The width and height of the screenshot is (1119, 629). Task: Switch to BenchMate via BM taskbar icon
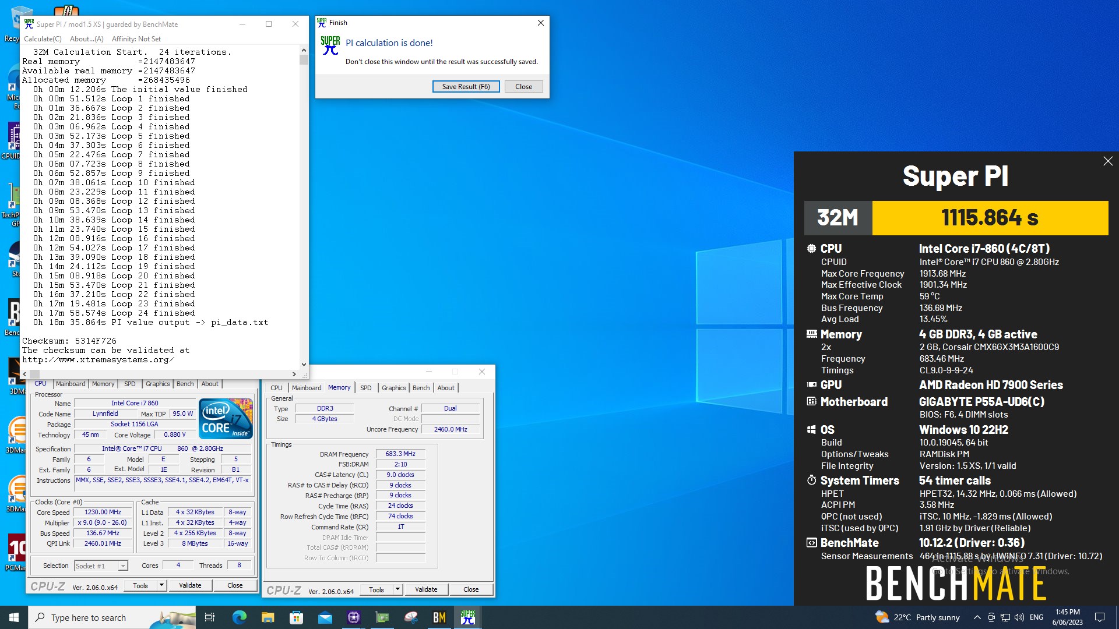tap(439, 617)
